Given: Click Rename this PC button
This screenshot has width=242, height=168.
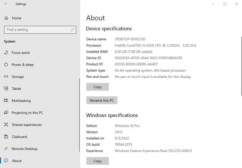Looking at the screenshot, I should 102,100.
